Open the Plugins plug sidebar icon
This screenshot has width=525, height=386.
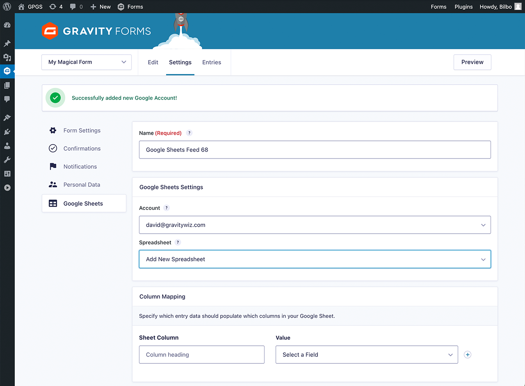[x=7, y=132]
